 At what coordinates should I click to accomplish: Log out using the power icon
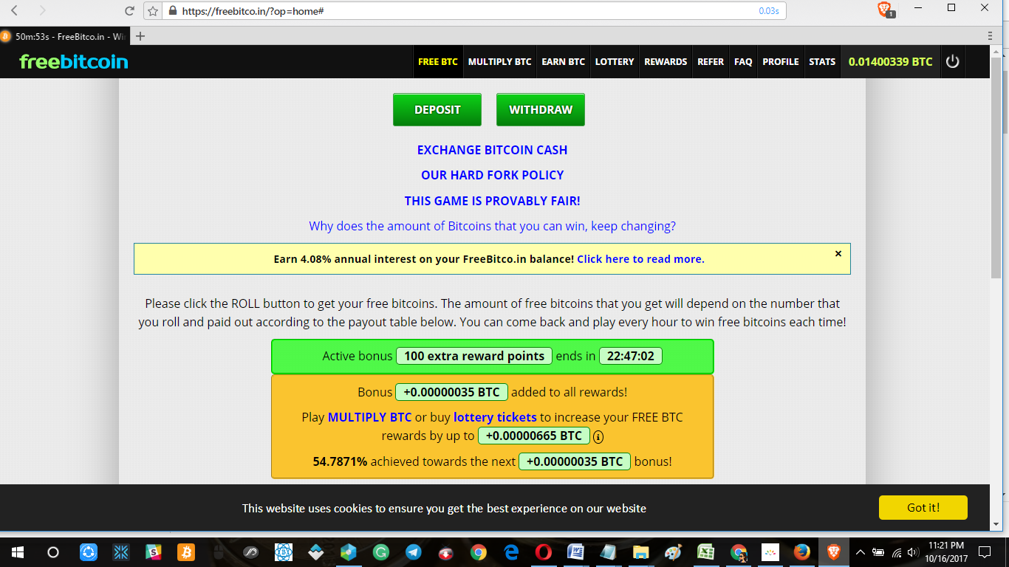point(953,62)
